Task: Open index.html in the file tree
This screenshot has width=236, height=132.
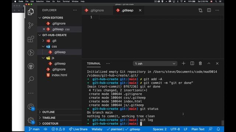Action: point(60,75)
